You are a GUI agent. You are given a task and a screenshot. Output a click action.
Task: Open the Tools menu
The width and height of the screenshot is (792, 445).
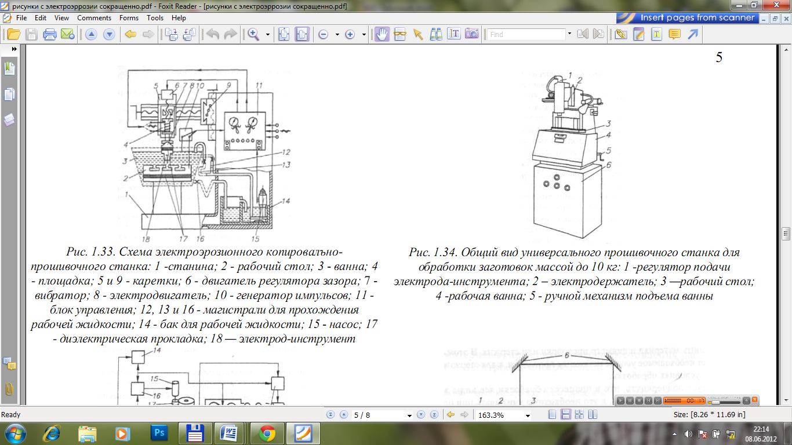155,18
